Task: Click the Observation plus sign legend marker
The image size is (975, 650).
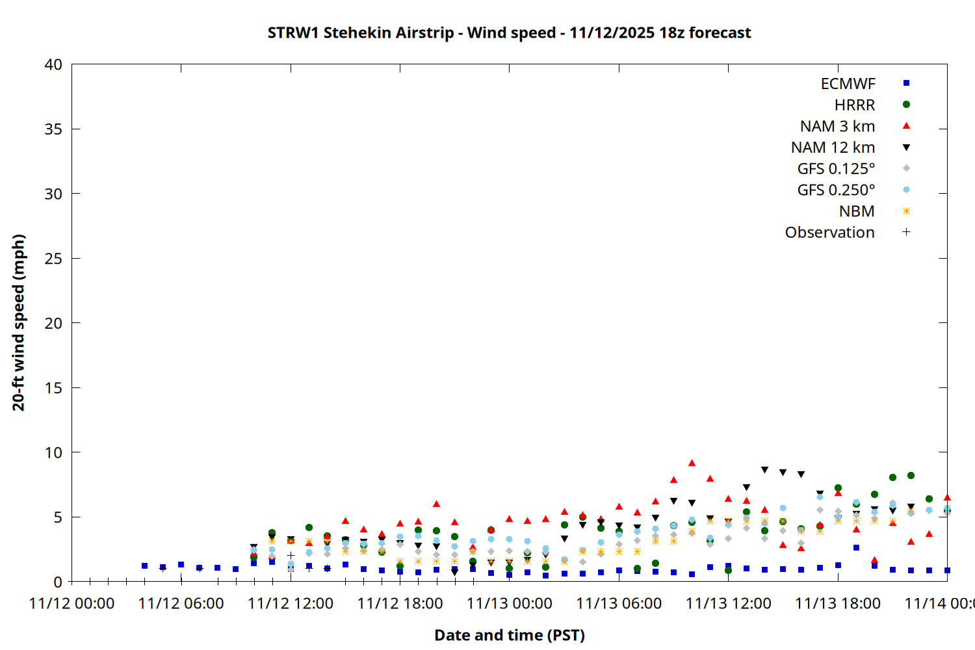Action: click(906, 232)
